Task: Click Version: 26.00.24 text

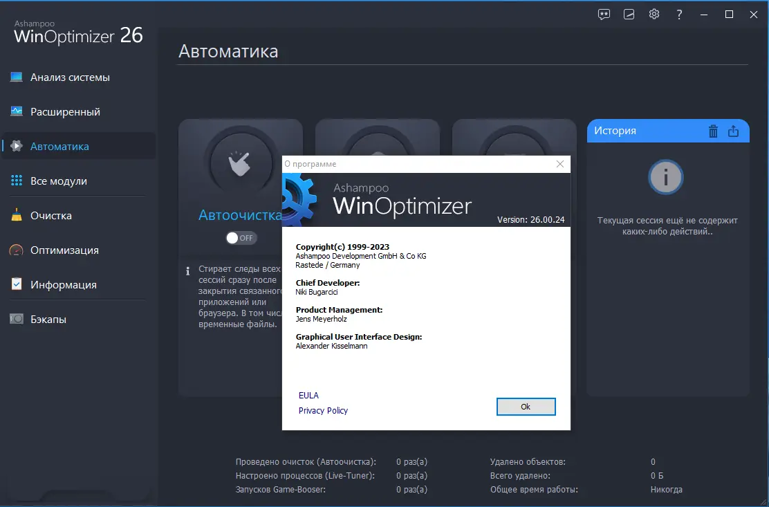Action: click(x=530, y=220)
